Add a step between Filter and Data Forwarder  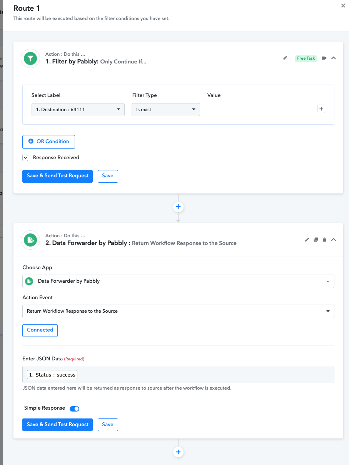(178, 207)
